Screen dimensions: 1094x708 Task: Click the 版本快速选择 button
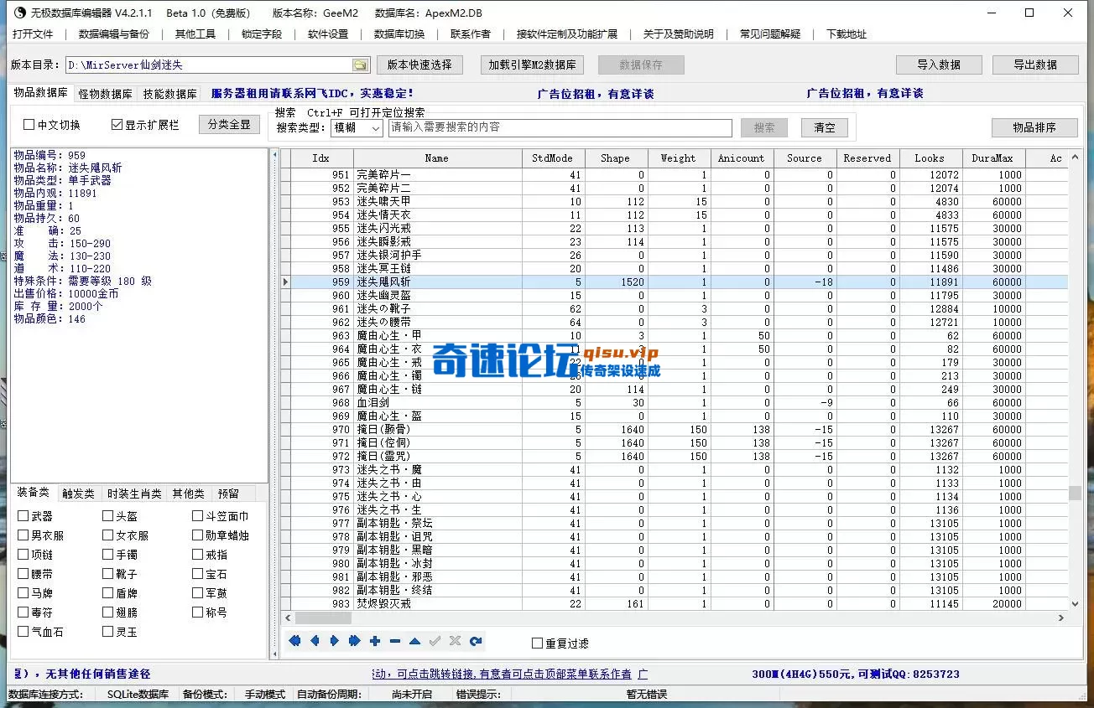click(x=420, y=64)
